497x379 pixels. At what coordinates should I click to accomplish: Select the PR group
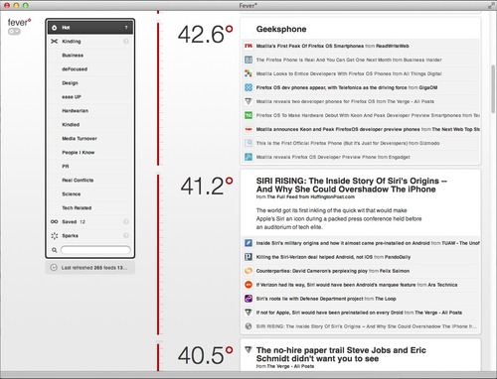pos(90,167)
